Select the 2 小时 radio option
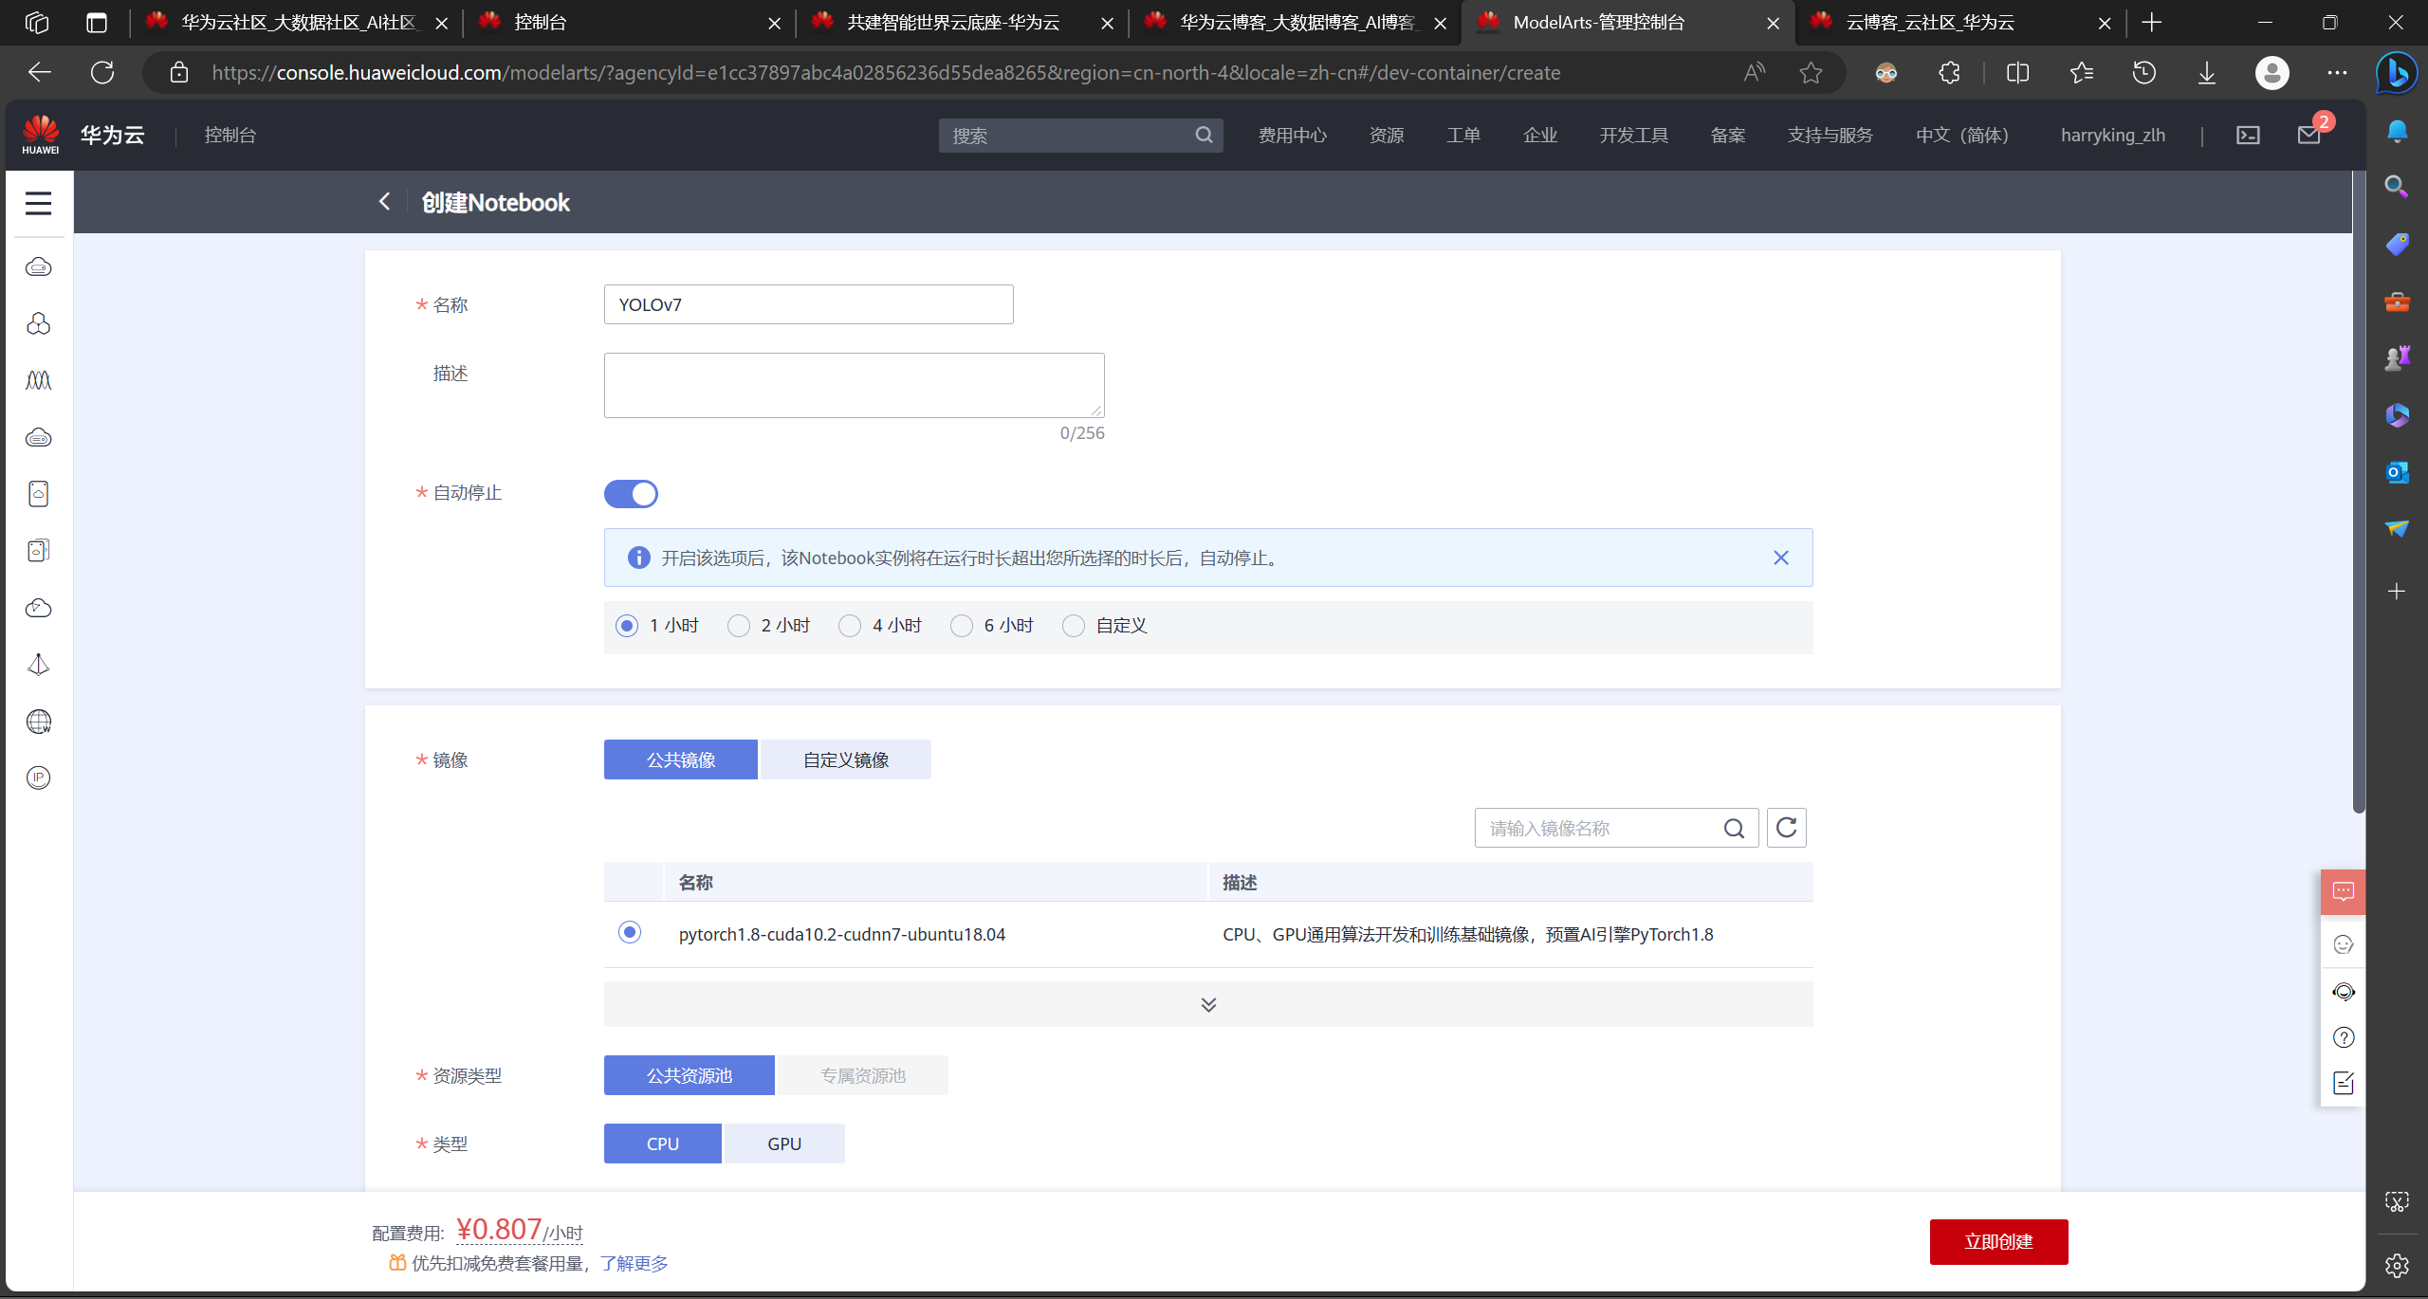This screenshot has height=1299, width=2428. pos(739,626)
